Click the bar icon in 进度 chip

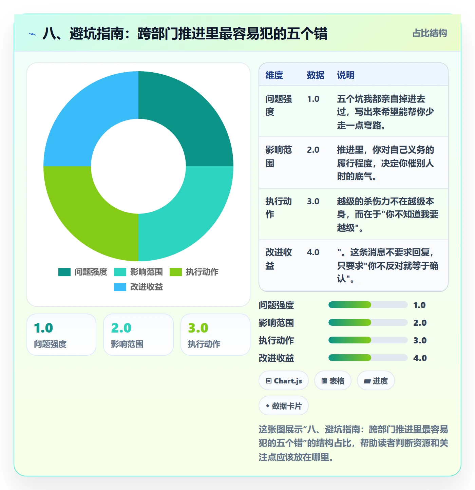tap(367, 381)
